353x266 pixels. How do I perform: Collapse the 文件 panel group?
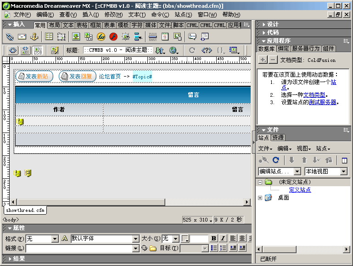(264, 130)
